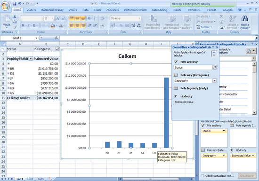This screenshot has height=181, width=259.
Task: Click the fill color bucket icon
Action: click(53, 25)
